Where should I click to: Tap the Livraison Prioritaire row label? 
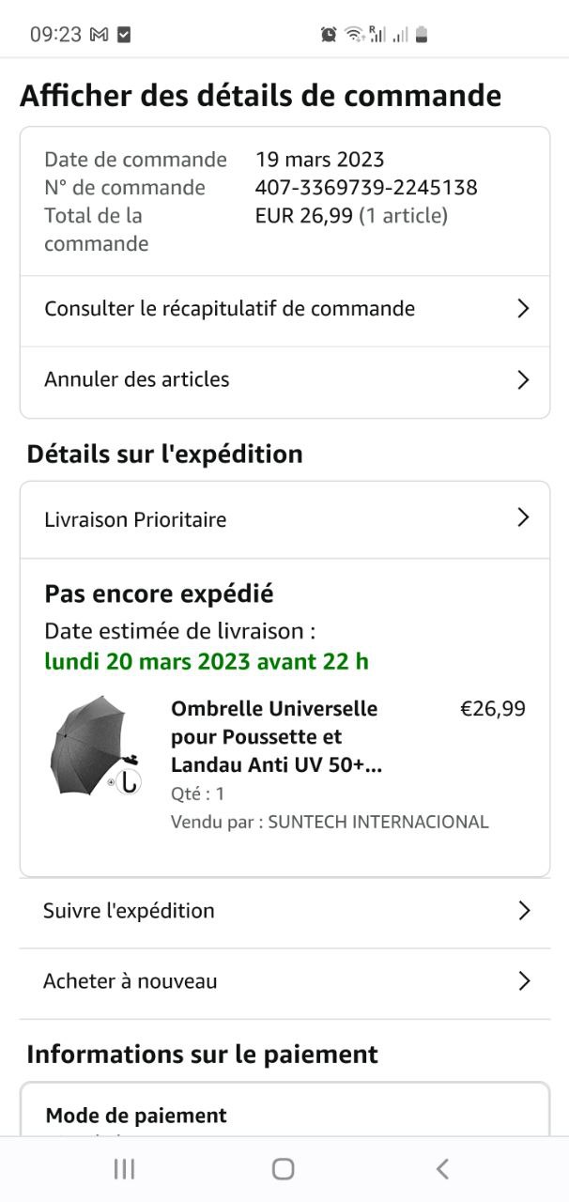coord(135,520)
